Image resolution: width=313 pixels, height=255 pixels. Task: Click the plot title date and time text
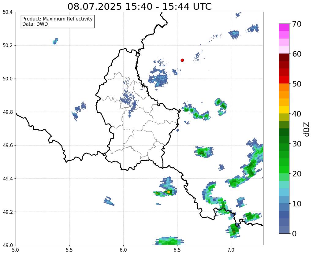tap(139, 7)
